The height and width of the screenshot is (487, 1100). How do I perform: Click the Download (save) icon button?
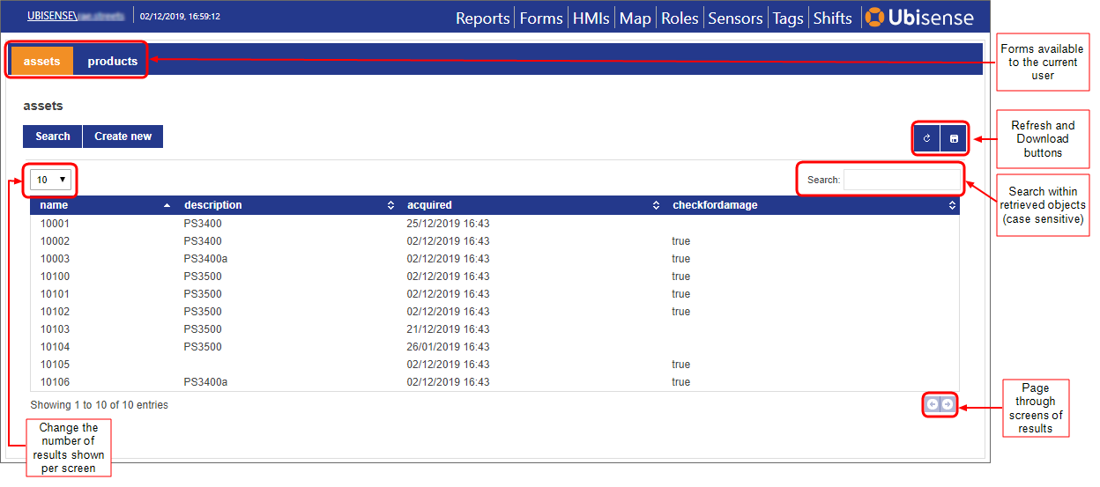click(x=954, y=138)
